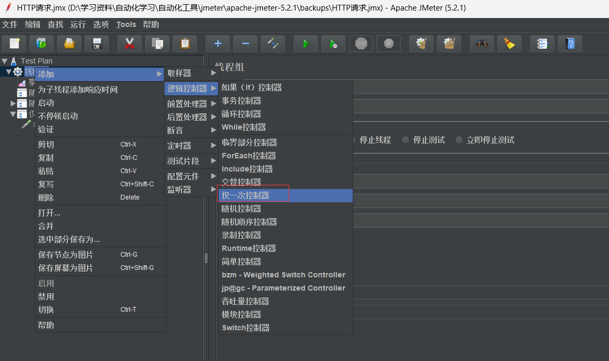This screenshot has width=609, height=361.
Task: Expand the 取样器 submenu
Action: (191, 73)
